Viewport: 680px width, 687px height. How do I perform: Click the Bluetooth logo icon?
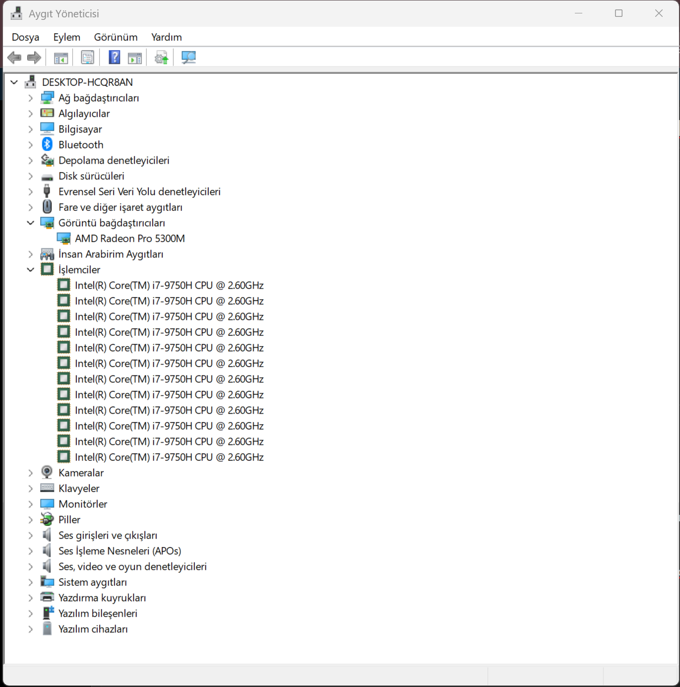pyautogui.click(x=47, y=144)
